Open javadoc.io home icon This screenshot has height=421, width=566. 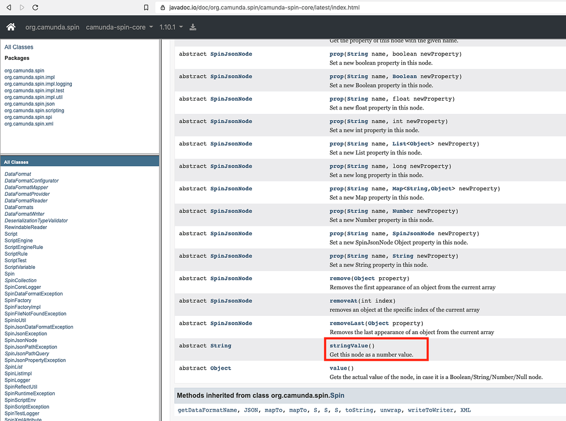[11, 27]
